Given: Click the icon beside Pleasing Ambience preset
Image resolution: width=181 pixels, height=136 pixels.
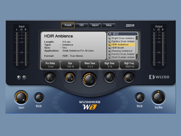Looking at the screenshot, I should 110,51.
